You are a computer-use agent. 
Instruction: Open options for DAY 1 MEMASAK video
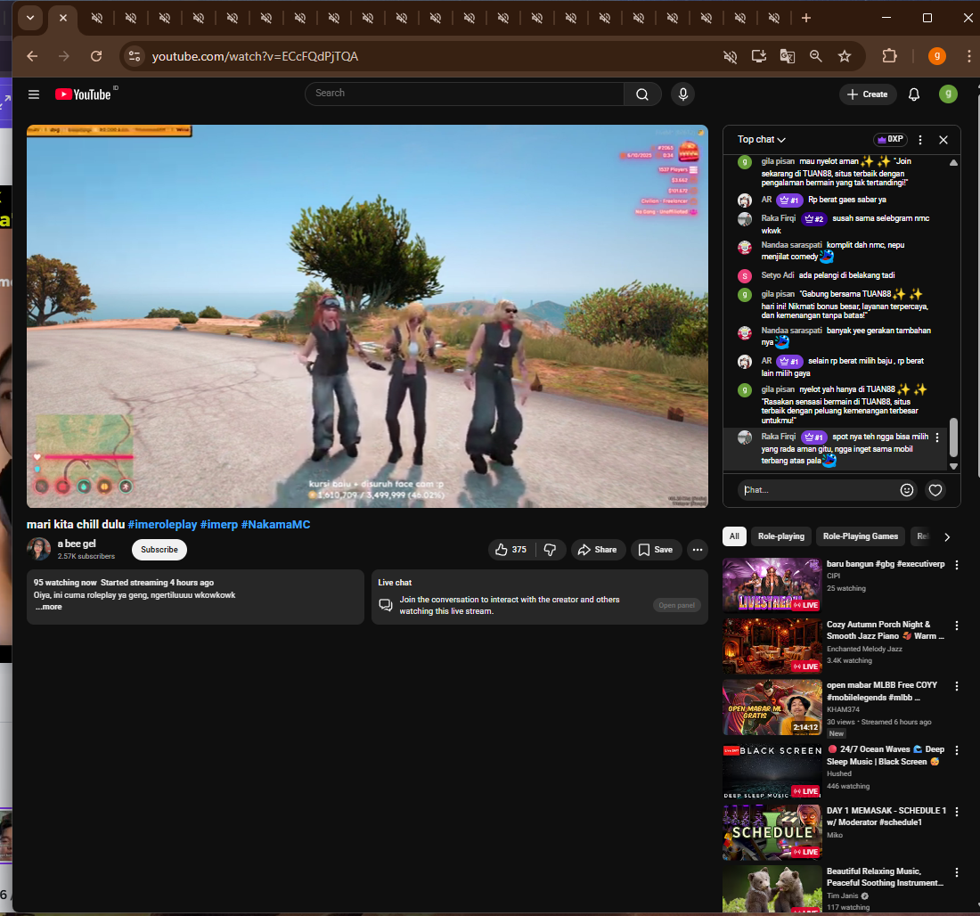point(956,811)
